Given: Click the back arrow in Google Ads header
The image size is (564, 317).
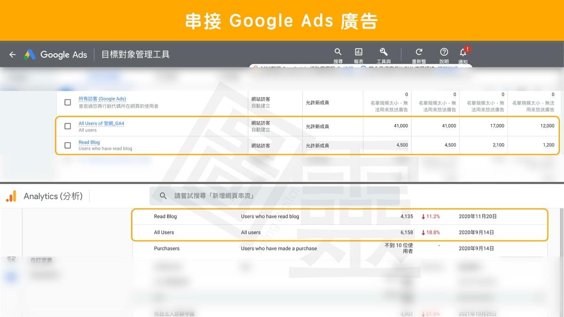Looking at the screenshot, I should point(13,54).
